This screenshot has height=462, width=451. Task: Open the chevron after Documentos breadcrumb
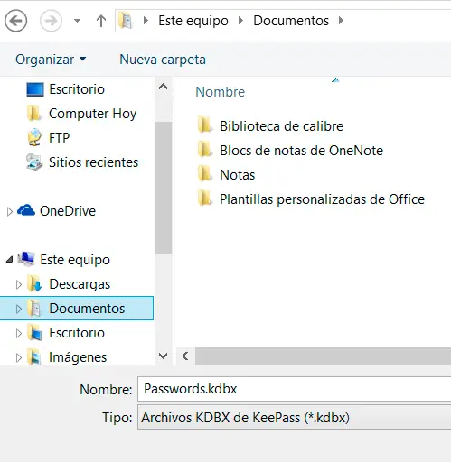point(341,21)
